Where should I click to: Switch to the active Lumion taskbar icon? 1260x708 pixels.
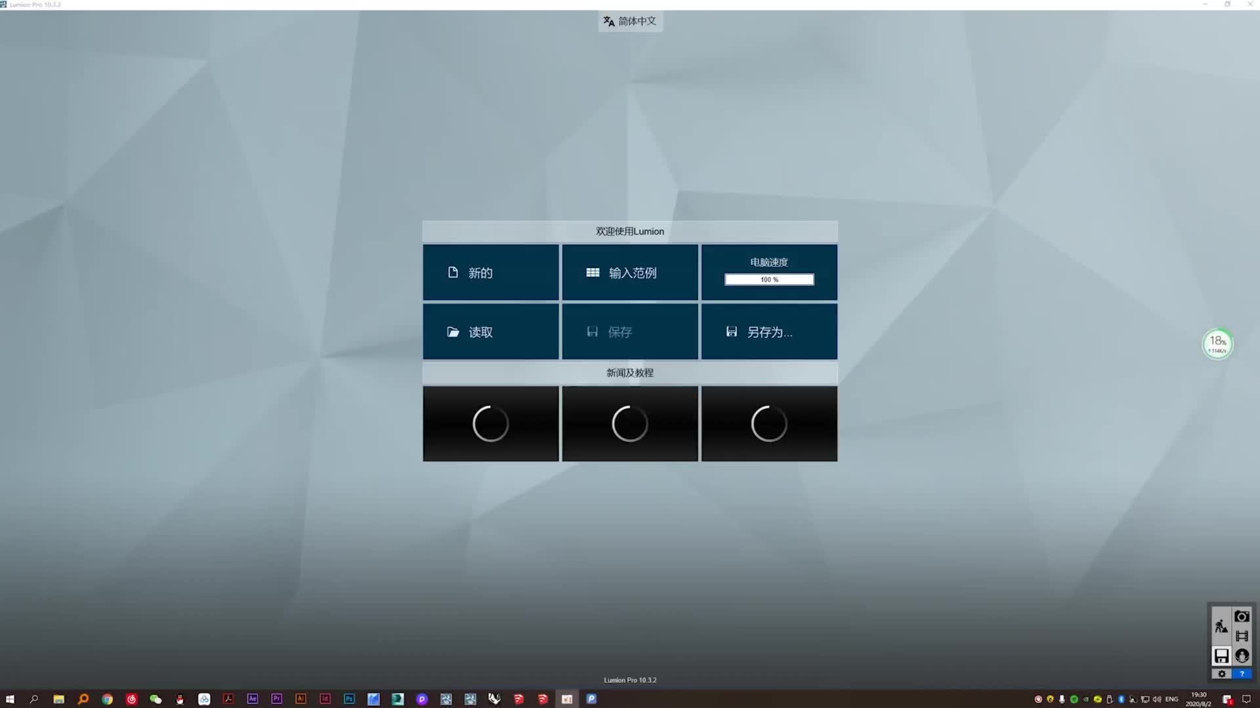point(567,699)
